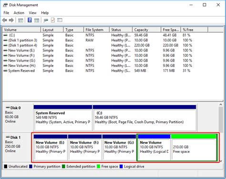Select the (C:) 59.46 GB partition block
Screen dimensions: 226x179
pyautogui.click(x=144, y=118)
